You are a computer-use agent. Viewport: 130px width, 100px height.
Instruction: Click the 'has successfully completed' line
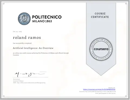coord(22,43)
